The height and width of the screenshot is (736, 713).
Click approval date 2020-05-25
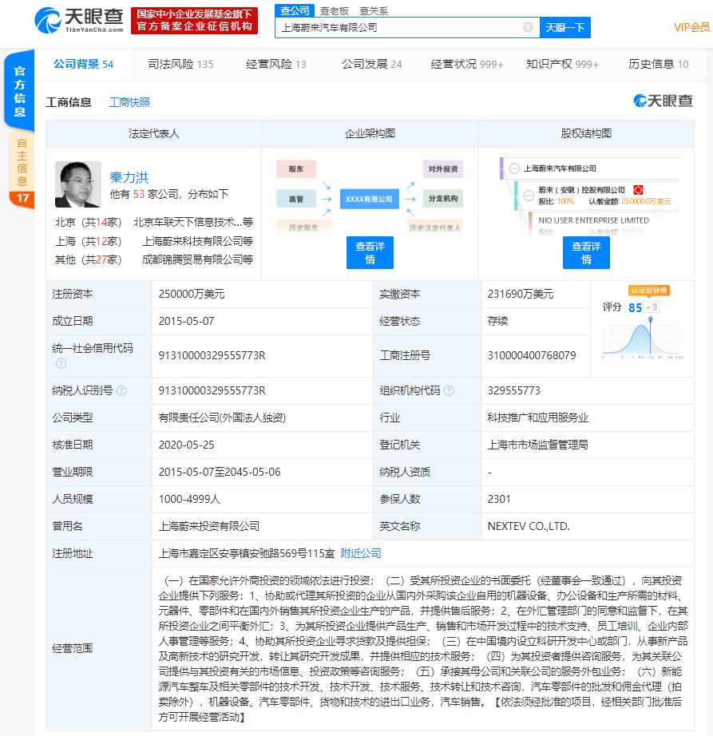[186, 445]
